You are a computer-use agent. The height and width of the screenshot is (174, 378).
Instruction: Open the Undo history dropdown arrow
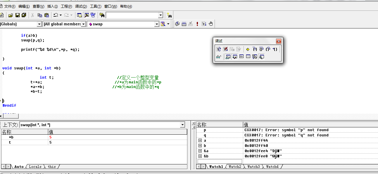[x=61, y=15]
